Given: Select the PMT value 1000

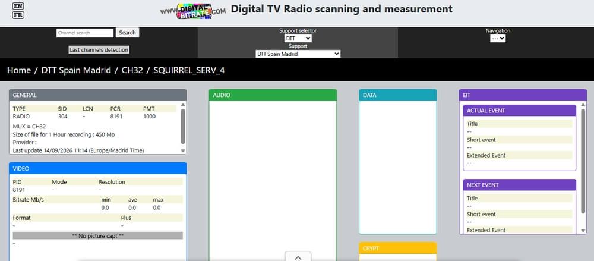Looking at the screenshot, I should tap(149, 117).
